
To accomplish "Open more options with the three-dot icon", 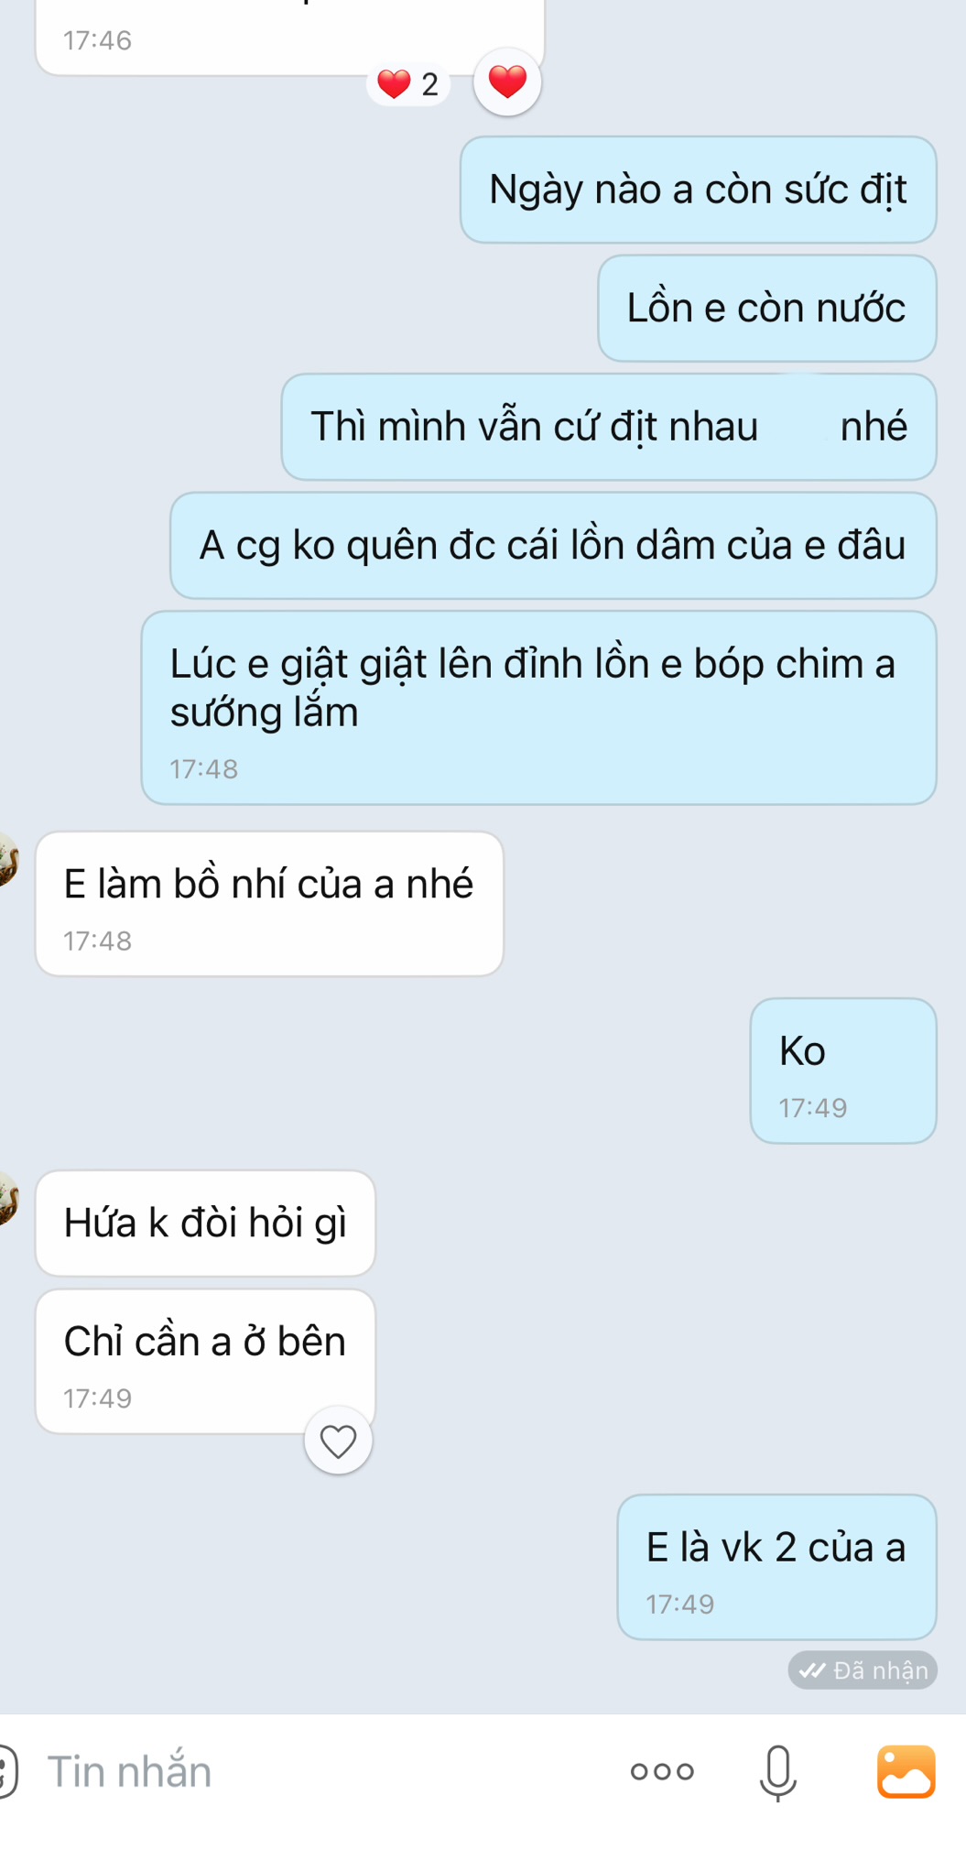I will [x=662, y=1771].
